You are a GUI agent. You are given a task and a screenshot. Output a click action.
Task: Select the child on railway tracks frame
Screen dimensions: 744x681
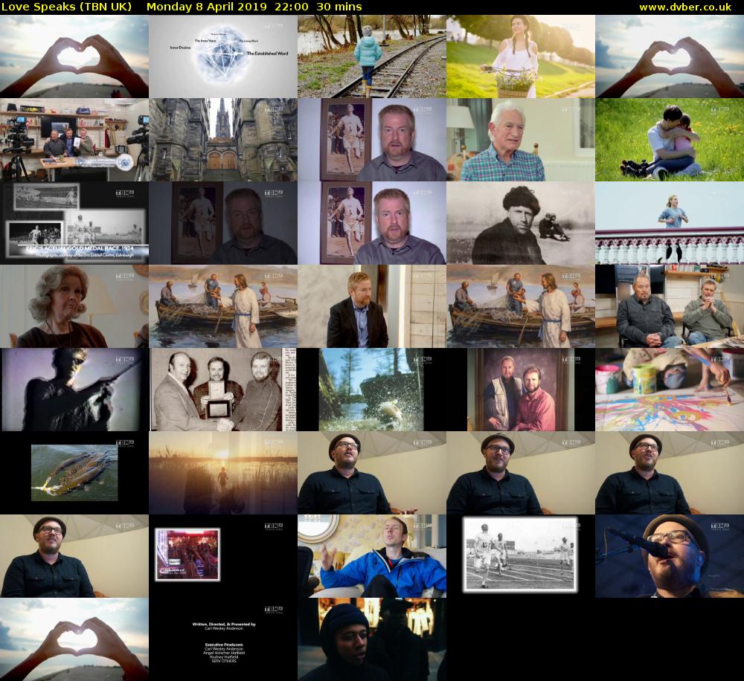pos(371,57)
